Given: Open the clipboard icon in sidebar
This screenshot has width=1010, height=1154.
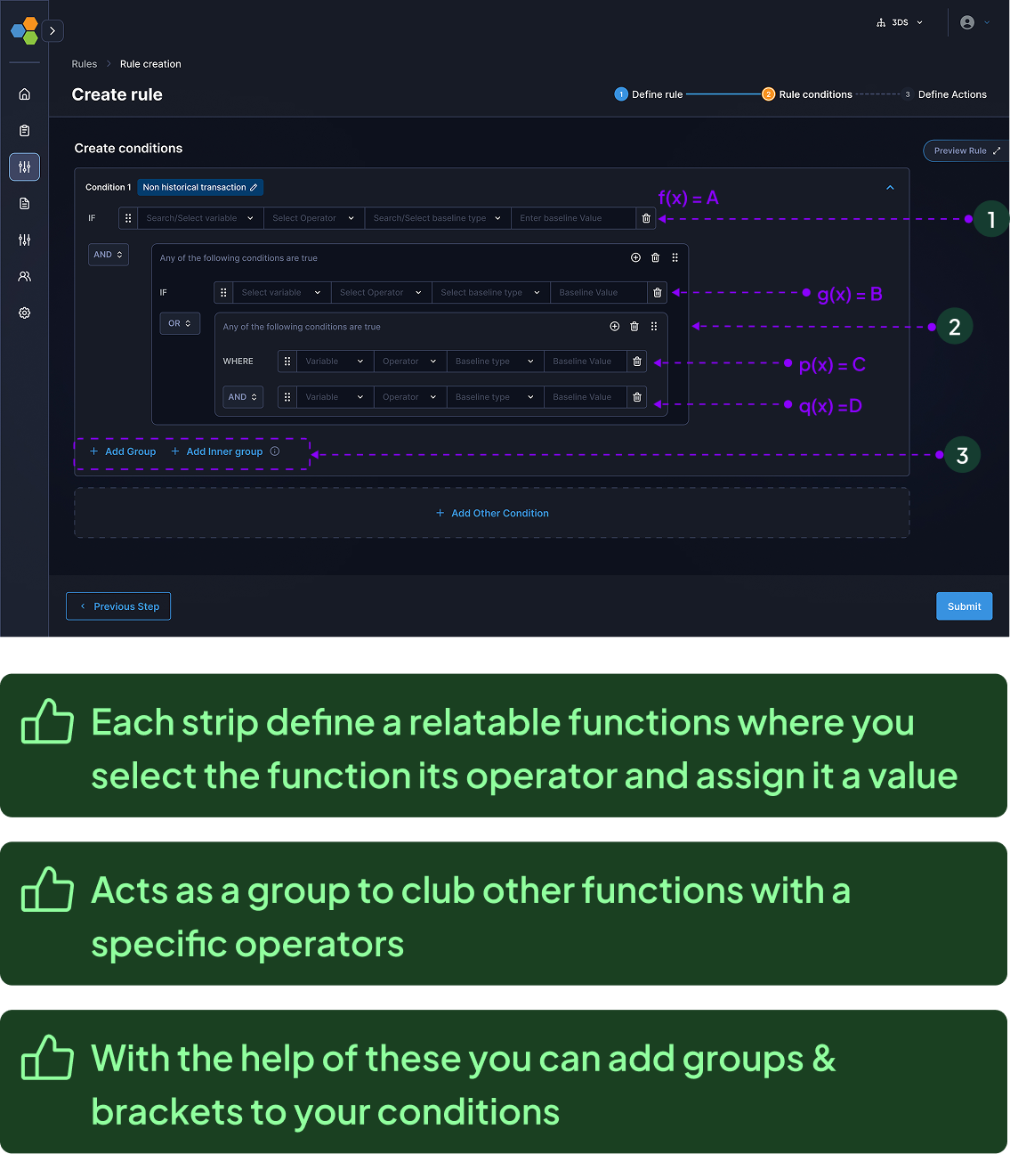Looking at the screenshot, I should (x=24, y=131).
